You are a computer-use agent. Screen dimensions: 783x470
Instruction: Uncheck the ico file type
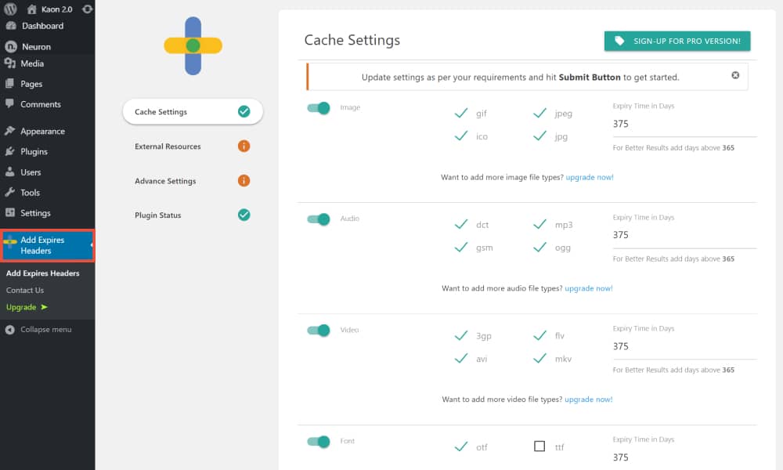click(x=461, y=136)
